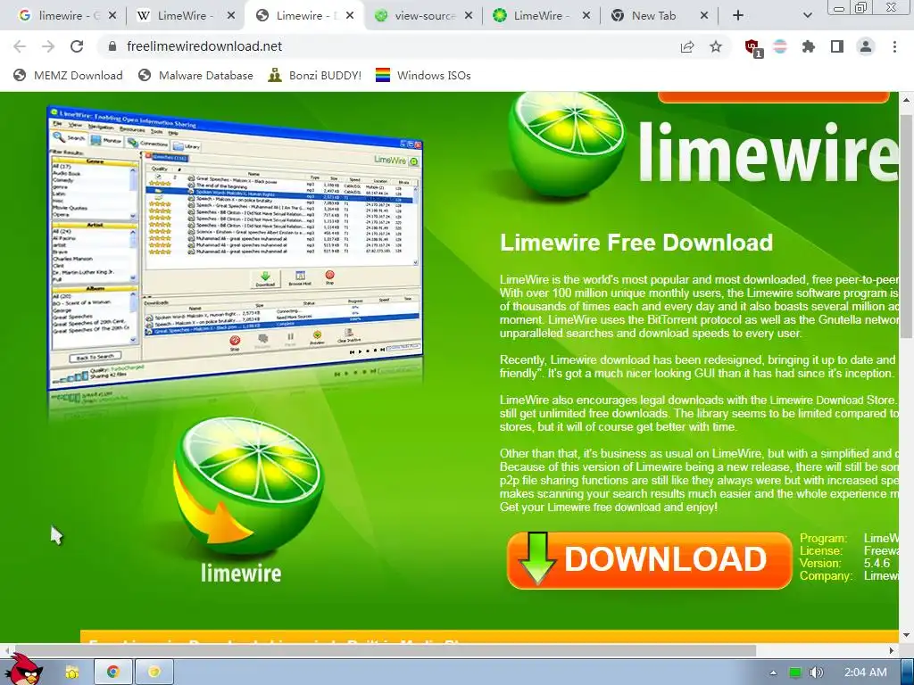Viewport: 914px width, 685px height.
Task: Click the green network tray icon
Action: click(x=795, y=673)
